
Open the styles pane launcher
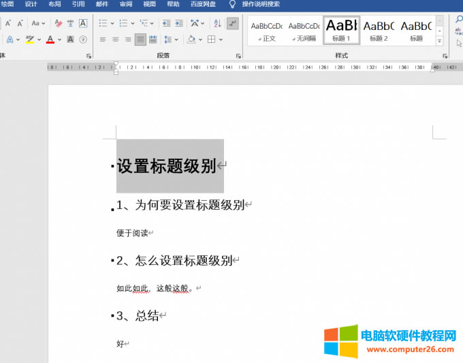click(445, 56)
